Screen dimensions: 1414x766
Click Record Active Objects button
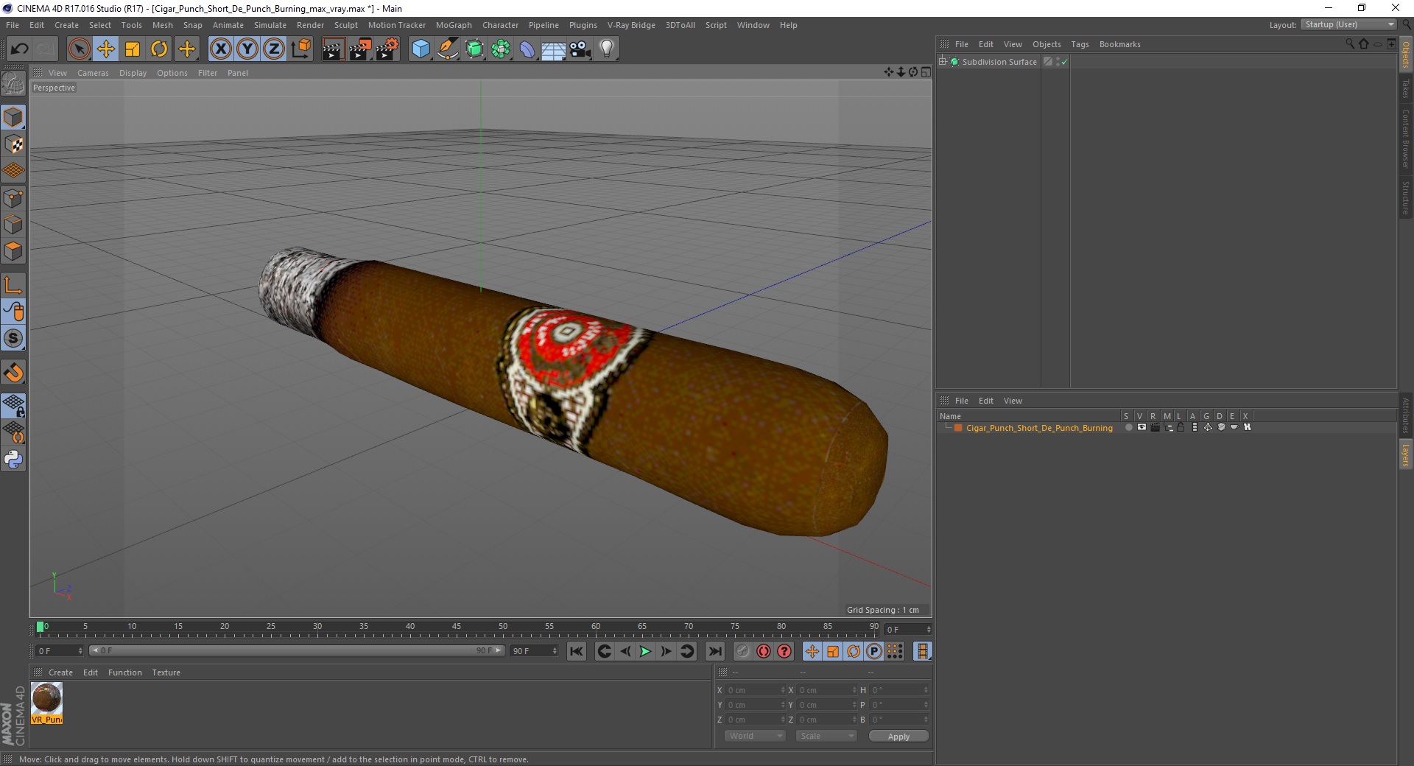pos(742,651)
